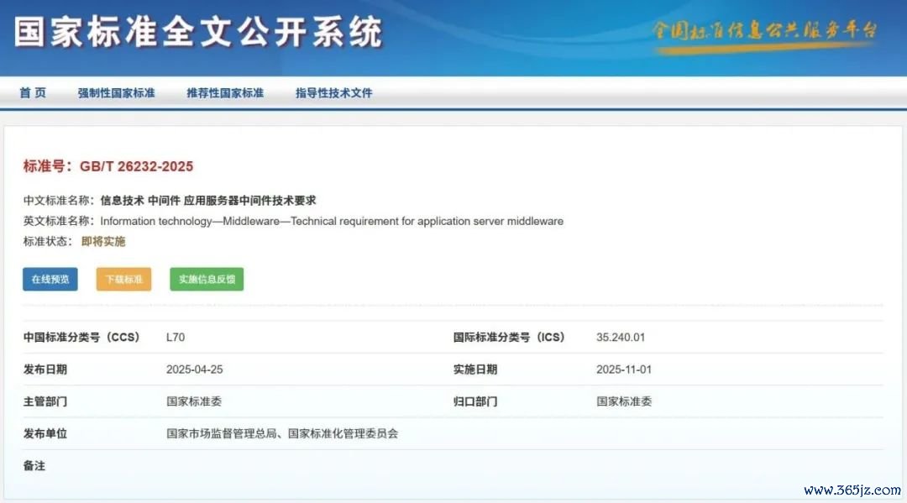Click the status value 即将实施
The width and height of the screenshot is (907, 503).
(x=103, y=241)
